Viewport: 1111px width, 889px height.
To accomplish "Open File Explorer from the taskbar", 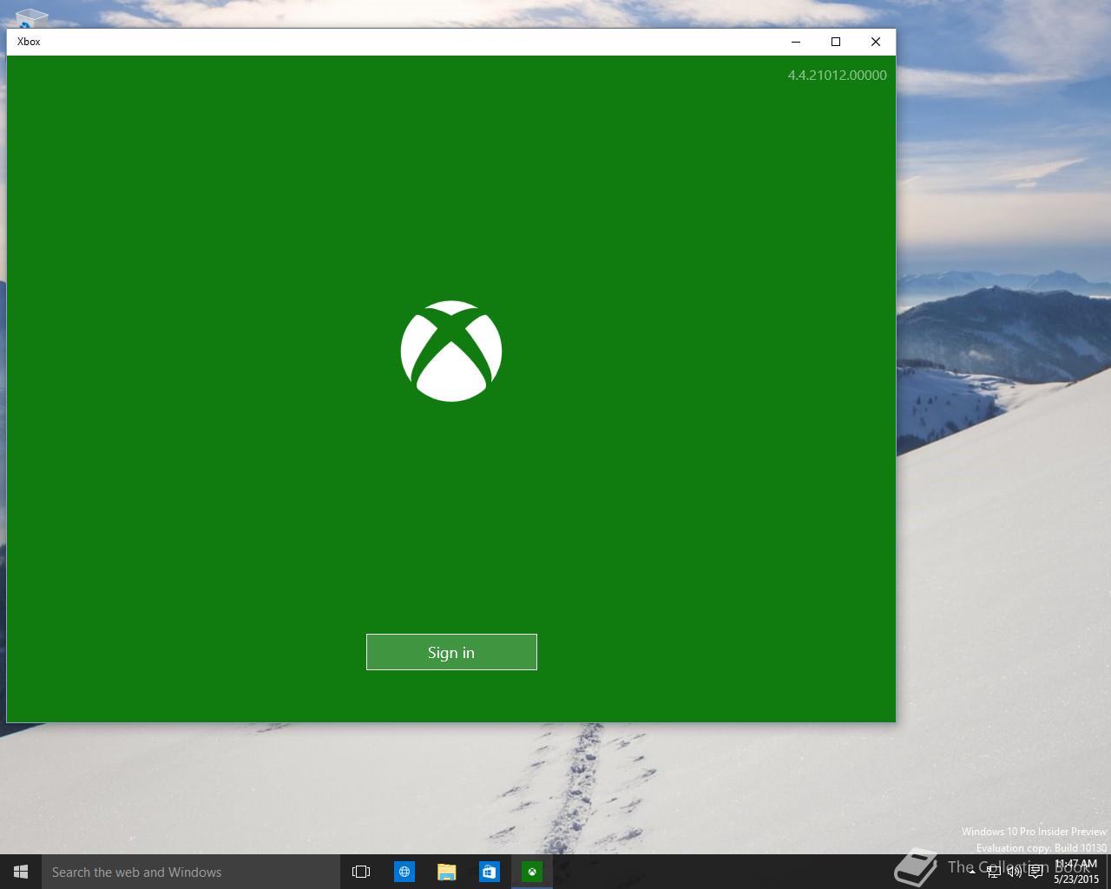I will click(446, 872).
